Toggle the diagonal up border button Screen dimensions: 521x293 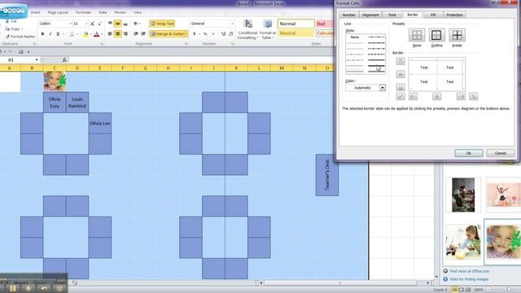[x=401, y=96]
